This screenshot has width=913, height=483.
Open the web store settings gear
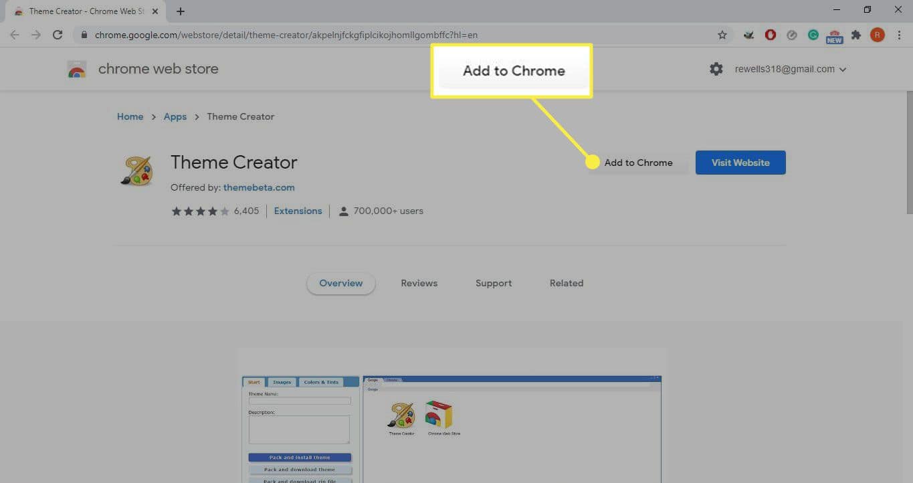tap(716, 69)
